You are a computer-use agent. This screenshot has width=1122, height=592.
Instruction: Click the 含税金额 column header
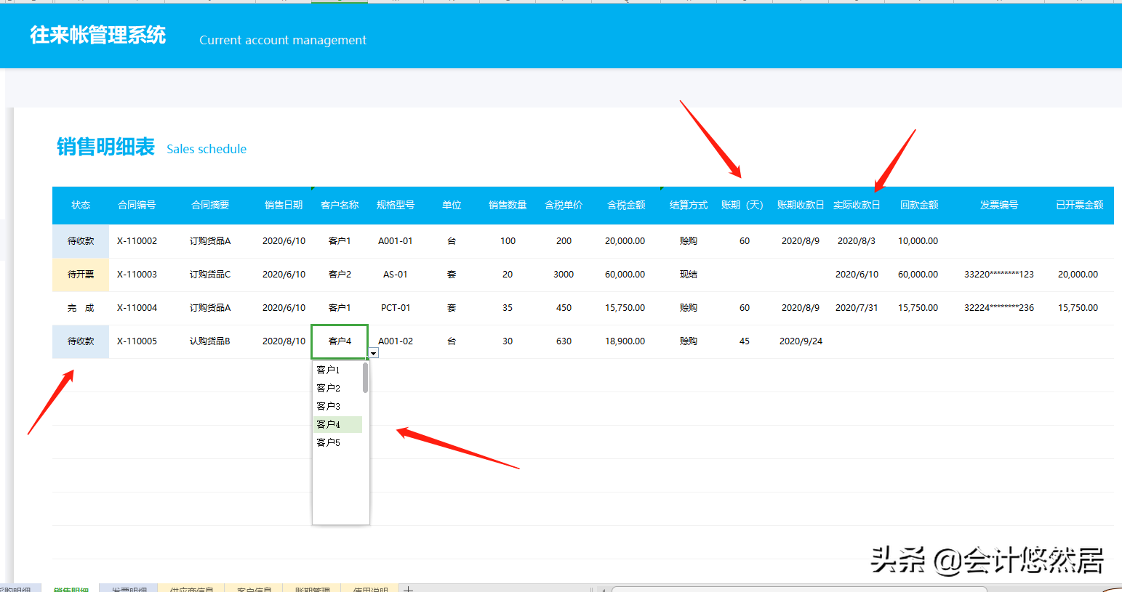click(x=626, y=206)
